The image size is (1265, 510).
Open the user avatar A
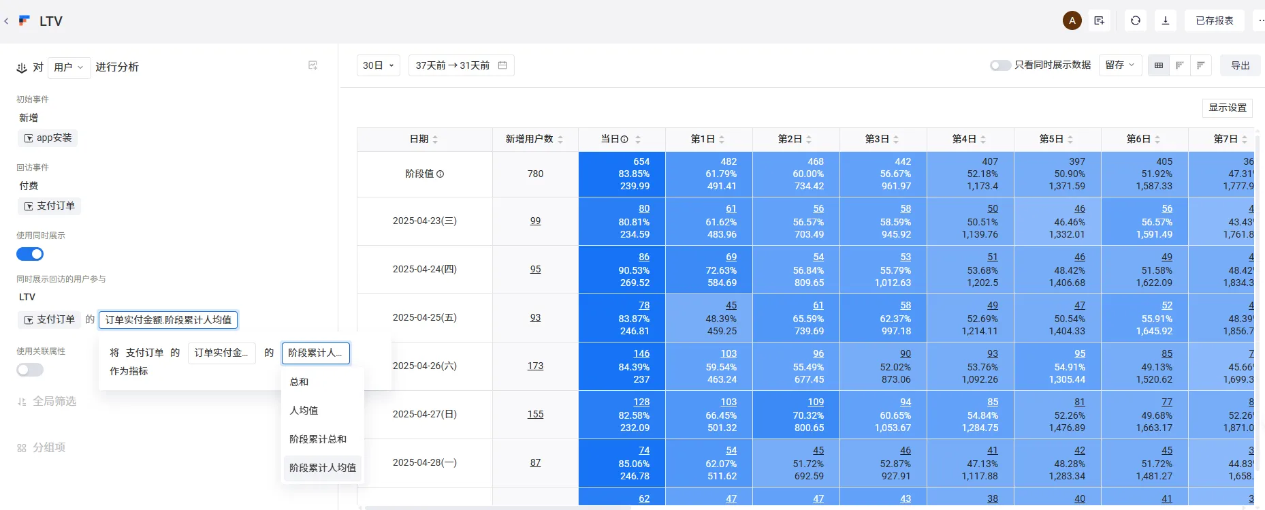pos(1072,20)
